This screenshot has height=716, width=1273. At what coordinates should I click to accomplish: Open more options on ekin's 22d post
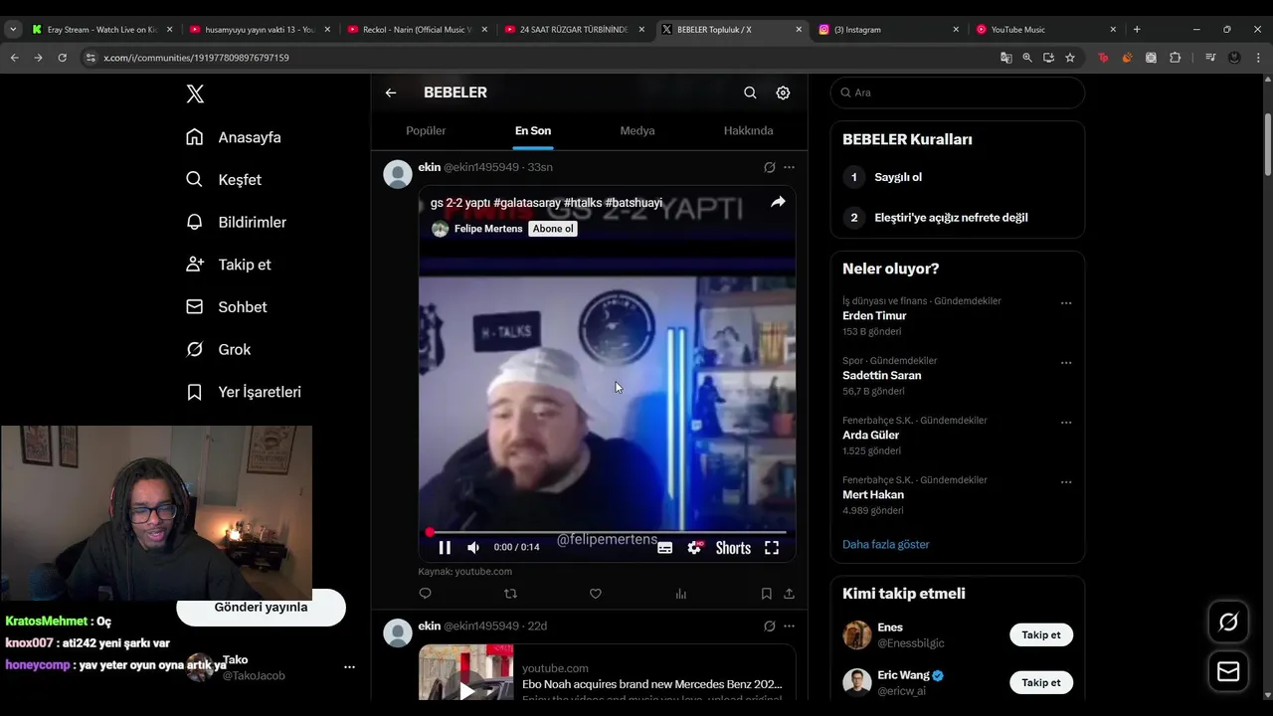coord(789,626)
